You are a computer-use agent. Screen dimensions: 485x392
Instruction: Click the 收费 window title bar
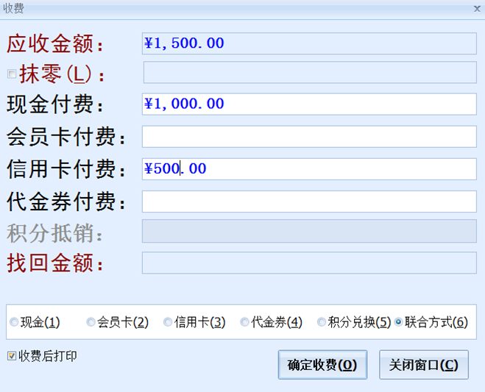(x=221, y=8)
